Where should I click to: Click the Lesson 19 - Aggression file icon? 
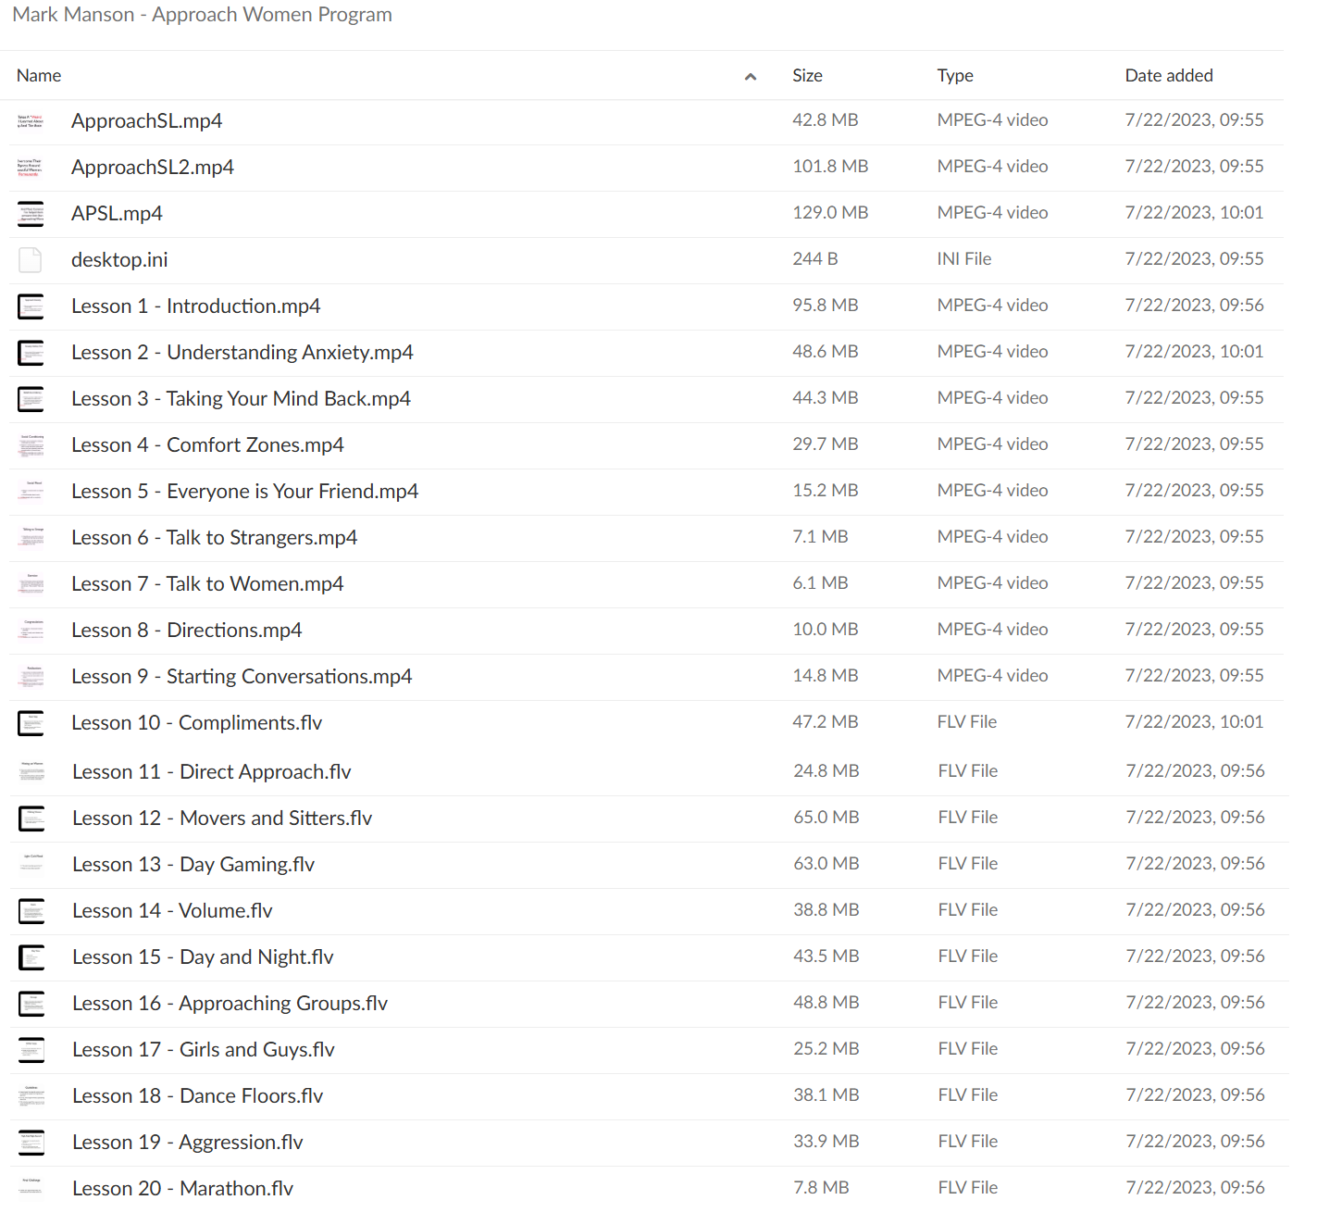pos(31,1143)
